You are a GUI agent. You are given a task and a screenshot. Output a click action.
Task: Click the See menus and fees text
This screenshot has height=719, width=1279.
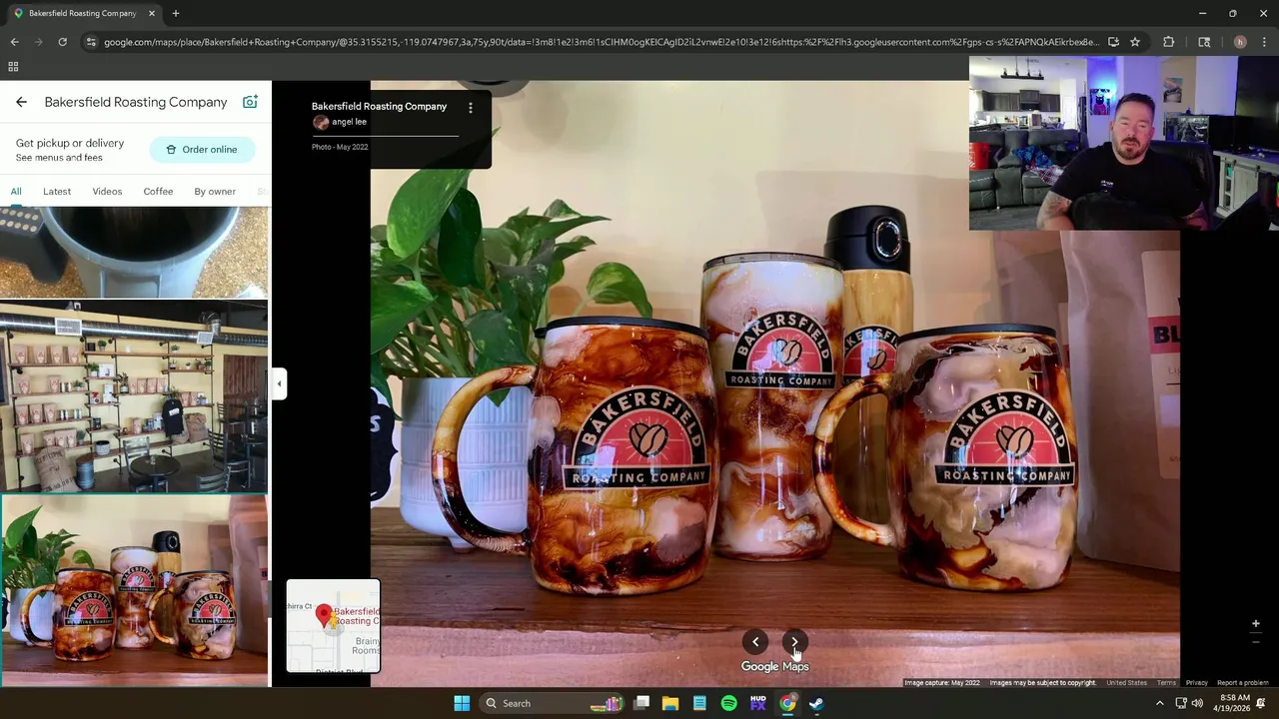59,158
